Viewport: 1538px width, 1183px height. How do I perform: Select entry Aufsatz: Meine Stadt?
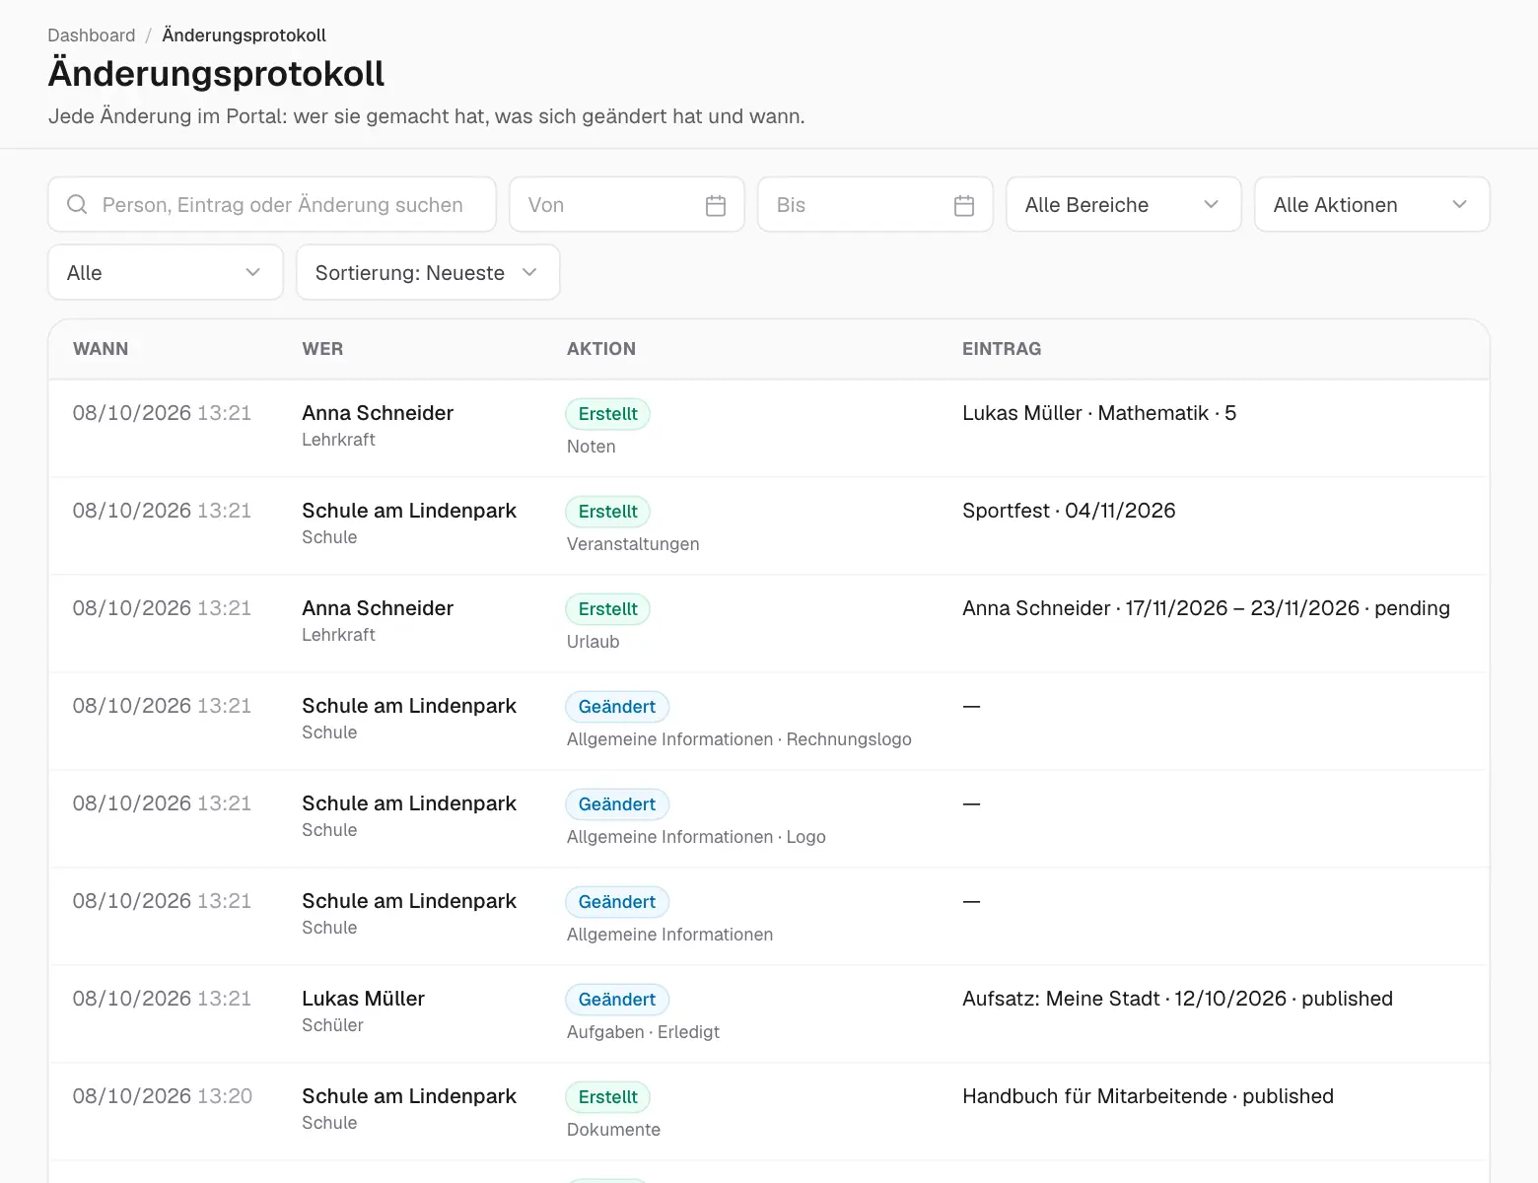[x=1177, y=999]
